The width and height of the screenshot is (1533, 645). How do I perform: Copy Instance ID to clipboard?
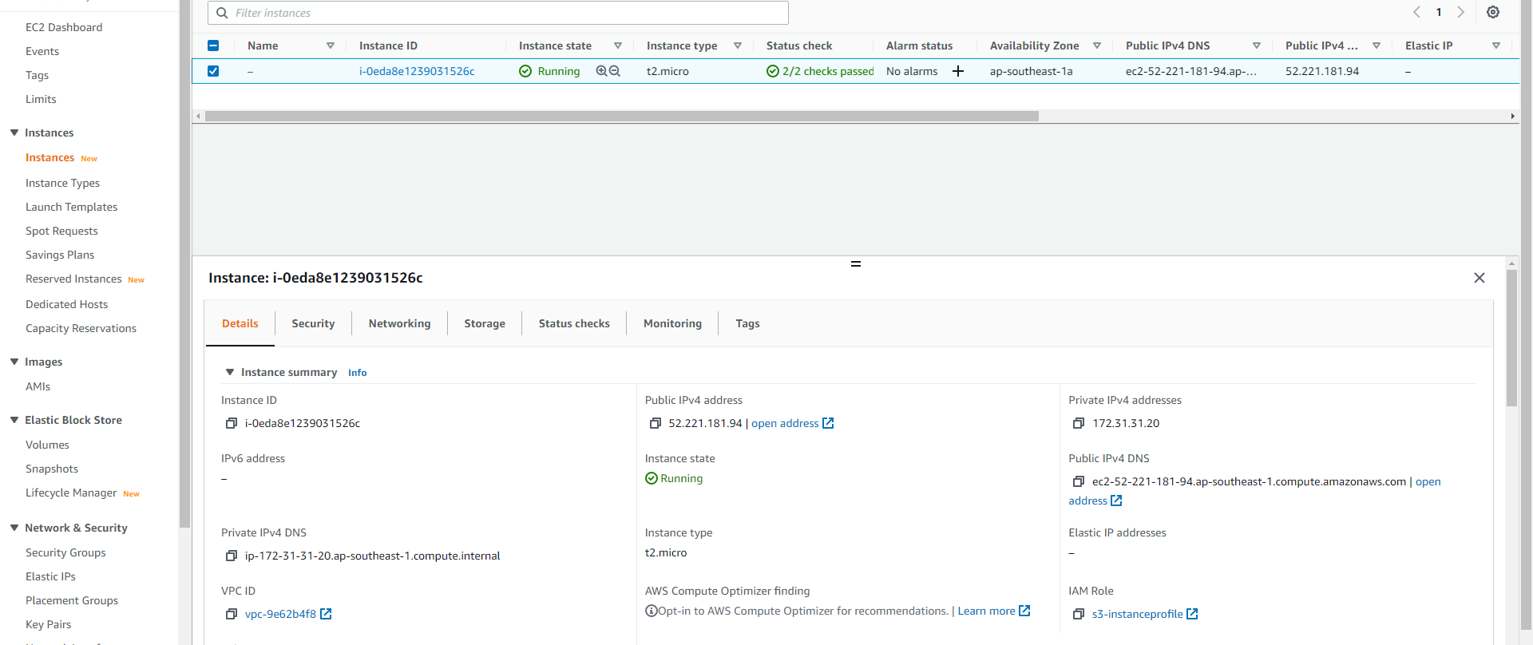click(232, 423)
